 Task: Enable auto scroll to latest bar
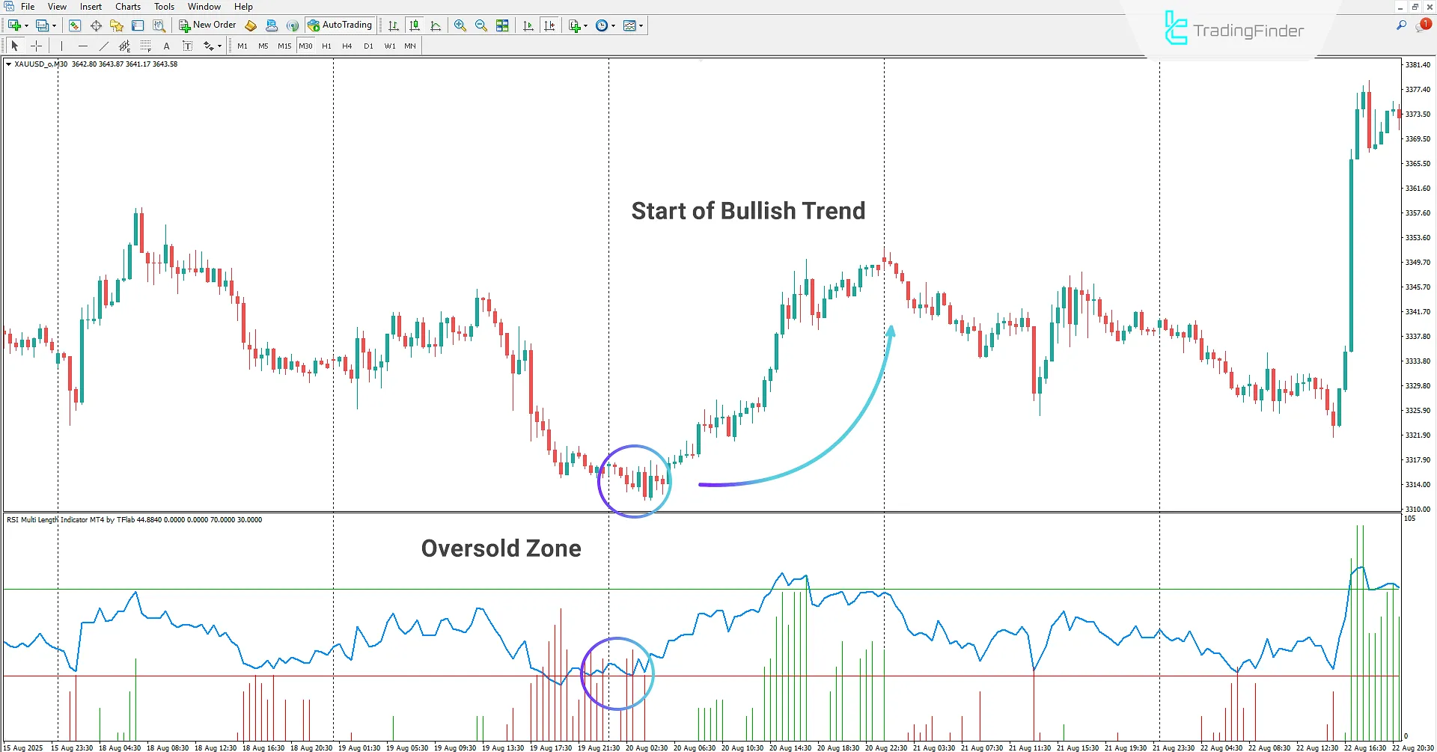pos(528,25)
